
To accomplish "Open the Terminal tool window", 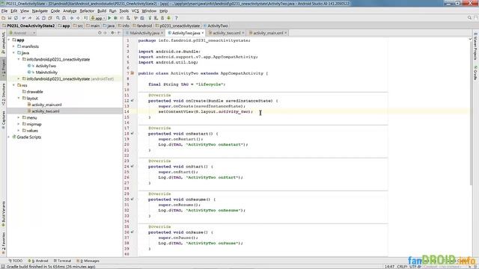I will [62, 261].
